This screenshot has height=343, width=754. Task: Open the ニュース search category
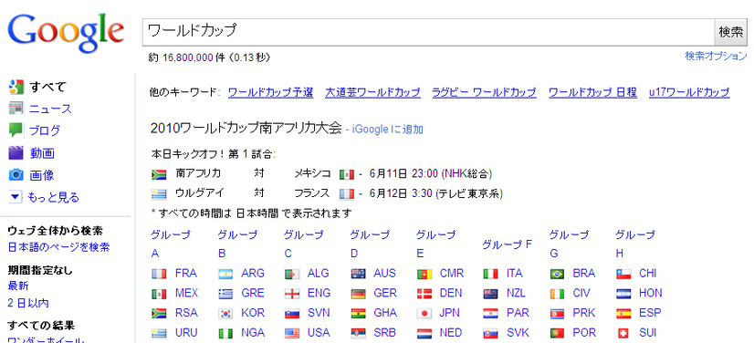pos(50,109)
